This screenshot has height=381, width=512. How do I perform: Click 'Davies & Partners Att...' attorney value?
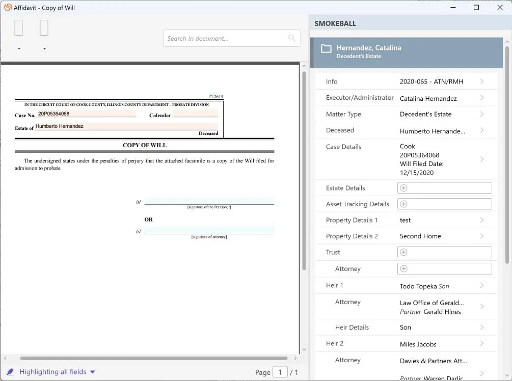[x=434, y=361]
